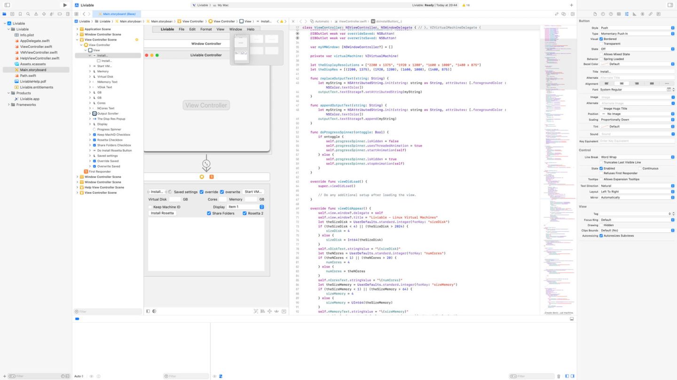Delete console output with the trash icon
This screenshot has height=380, width=677.
click(x=559, y=376)
